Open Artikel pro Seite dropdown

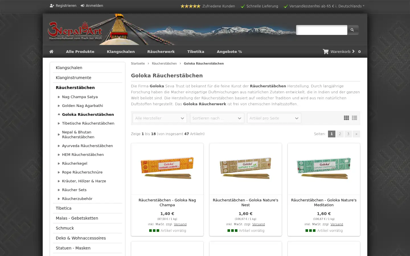pos(274,118)
